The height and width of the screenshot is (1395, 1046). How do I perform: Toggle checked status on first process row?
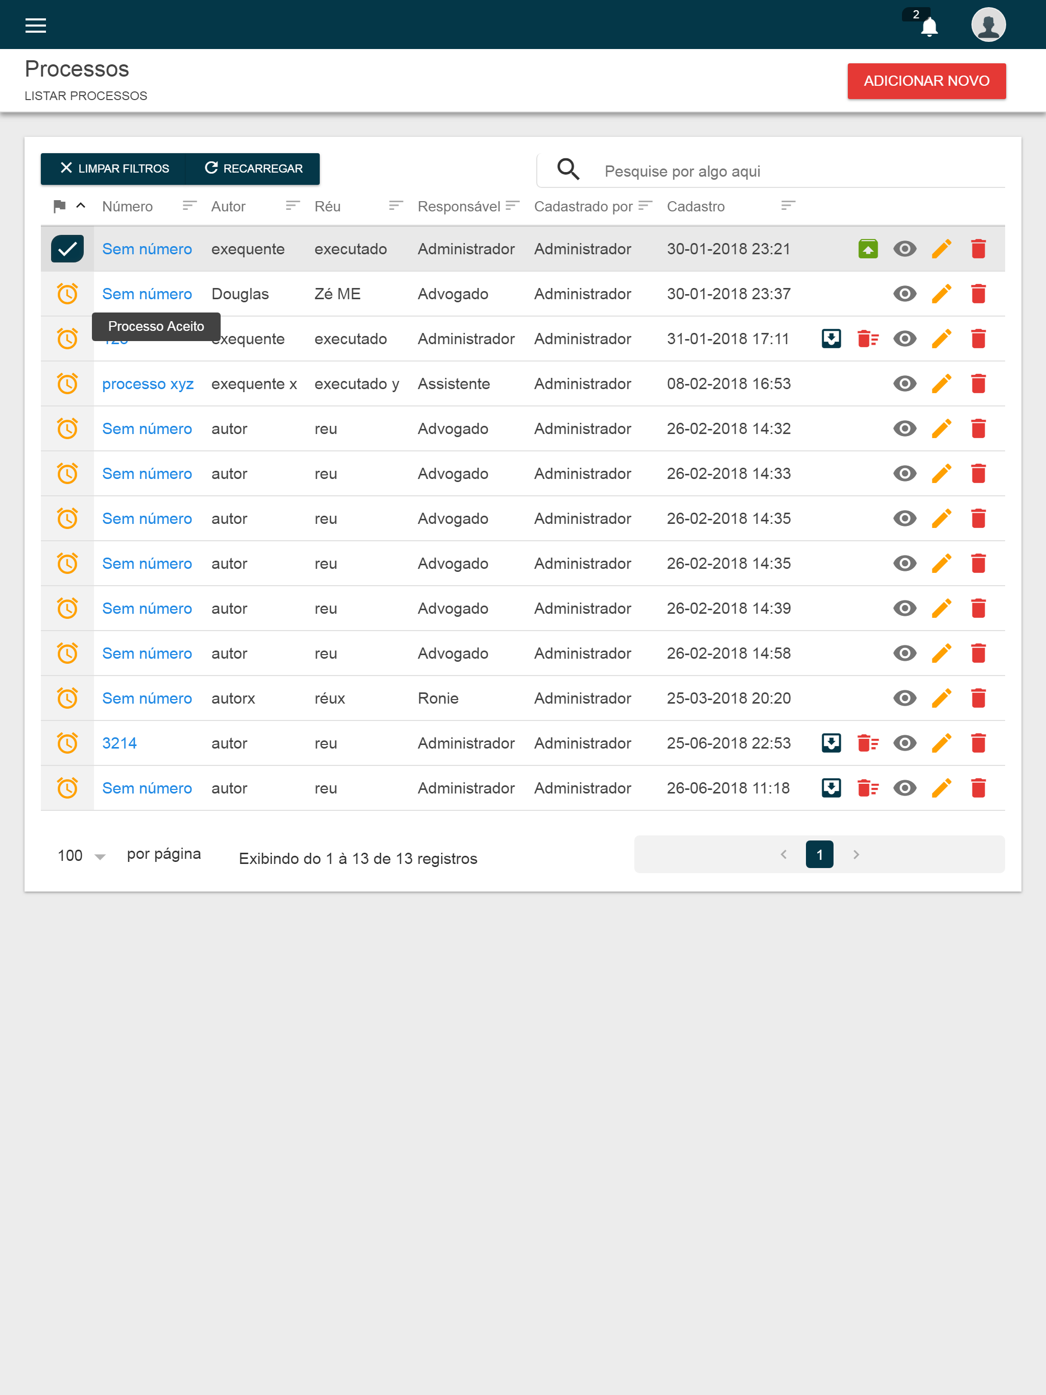pos(67,249)
